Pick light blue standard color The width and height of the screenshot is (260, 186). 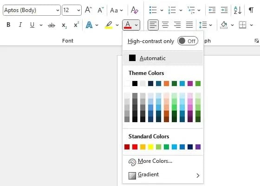(x=174, y=147)
